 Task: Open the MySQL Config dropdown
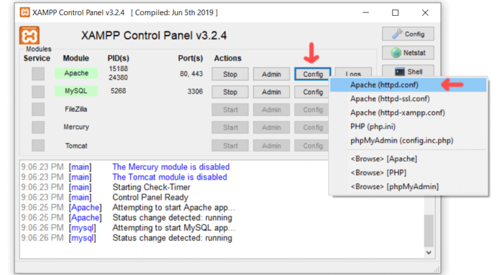click(312, 92)
